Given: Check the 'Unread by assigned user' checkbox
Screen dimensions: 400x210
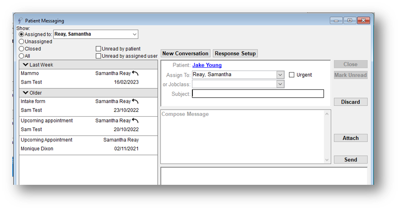Looking at the screenshot, I should point(98,56).
